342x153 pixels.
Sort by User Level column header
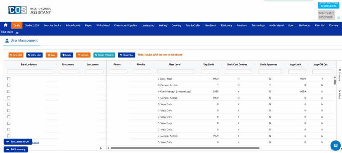pos(175,65)
